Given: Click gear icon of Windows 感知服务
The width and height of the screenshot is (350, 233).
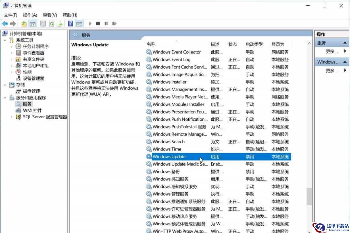Looking at the screenshot, I should click(149, 179).
